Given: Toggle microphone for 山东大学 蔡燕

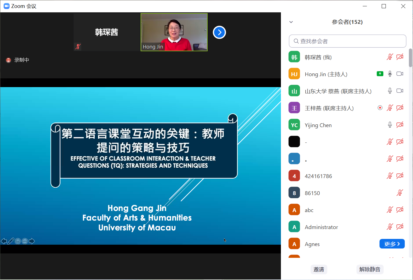Looking at the screenshot, I should coord(390,91).
